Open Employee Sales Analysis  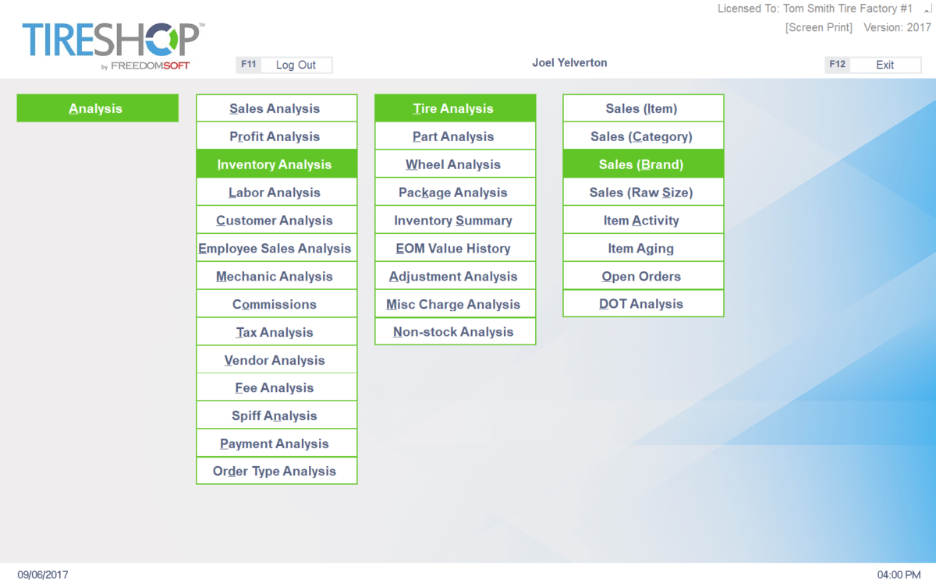coord(276,249)
